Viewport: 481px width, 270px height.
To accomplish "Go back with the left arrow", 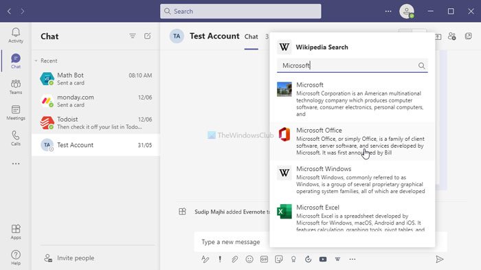I will (9, 12).
